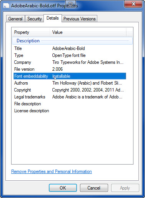Click the highlighted Font embeddability row
This screenshot has width=145, height=198.
(x=70, y=76)
